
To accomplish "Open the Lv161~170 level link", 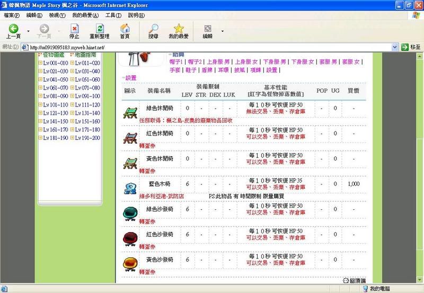I will 56,130.
